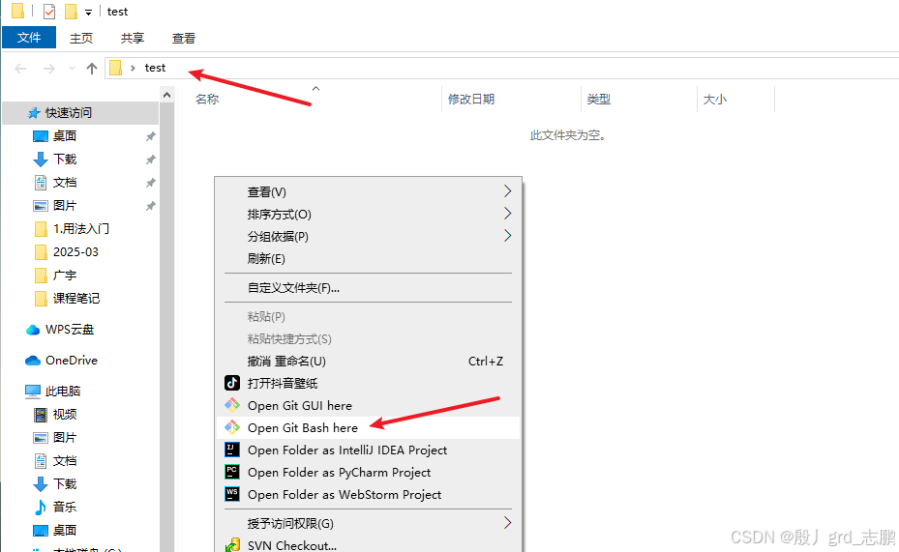Click the TikTok wallpaper icon in menu

232,383
